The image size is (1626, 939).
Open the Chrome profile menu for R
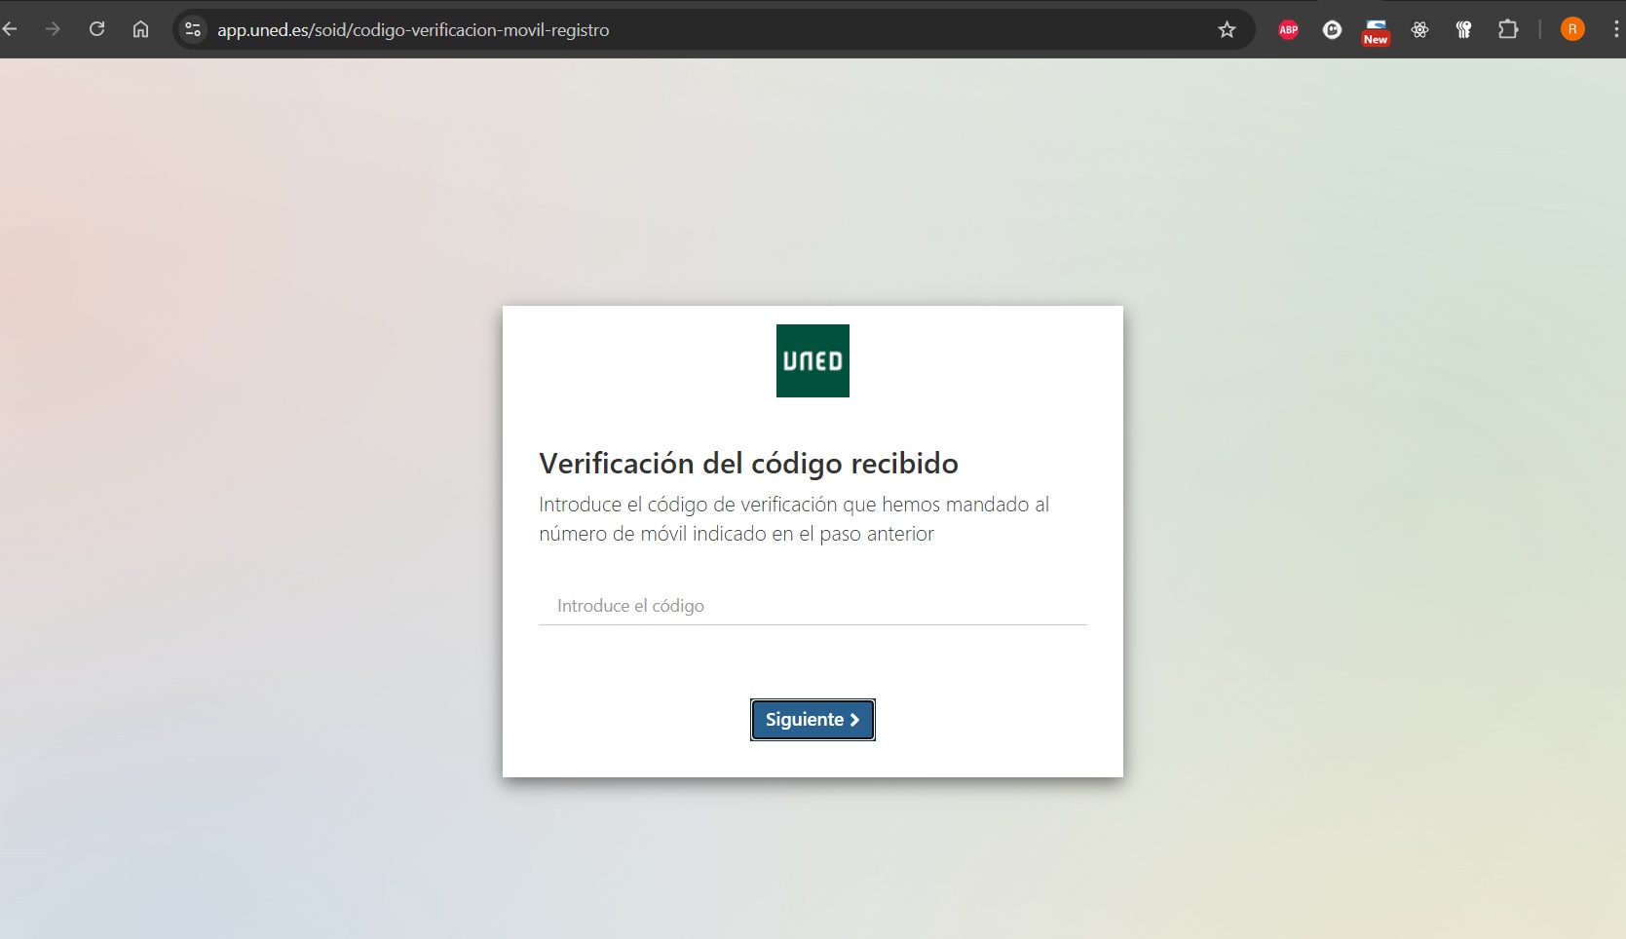1571,29
